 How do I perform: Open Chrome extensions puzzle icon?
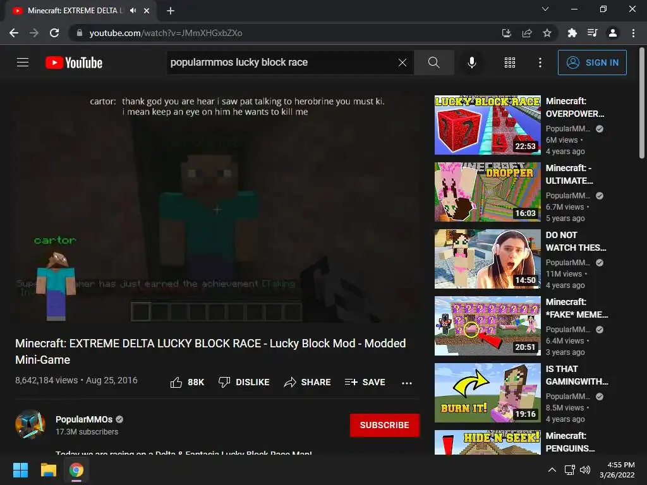[572, 33]
